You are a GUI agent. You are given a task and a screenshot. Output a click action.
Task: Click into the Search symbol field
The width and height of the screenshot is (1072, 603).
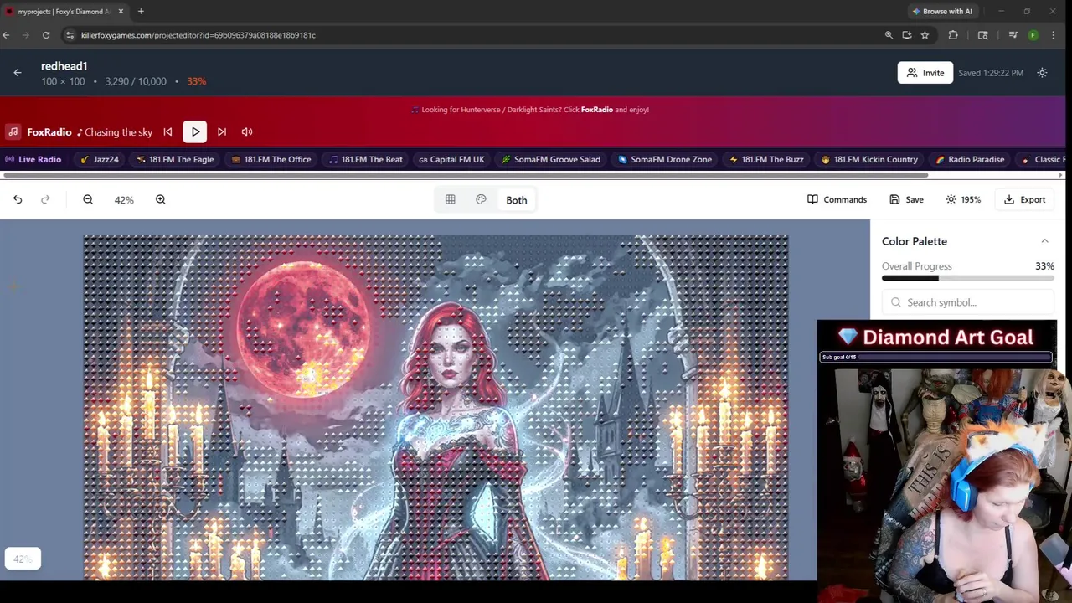click(967, 302)
